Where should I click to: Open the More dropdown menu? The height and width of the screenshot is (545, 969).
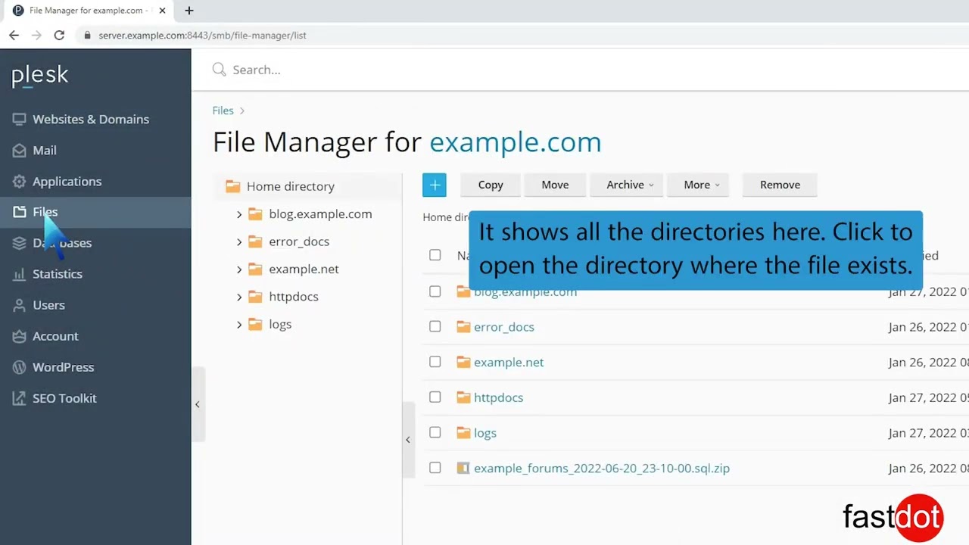697,184
